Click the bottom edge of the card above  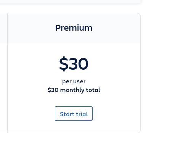[x=70, y=3]
